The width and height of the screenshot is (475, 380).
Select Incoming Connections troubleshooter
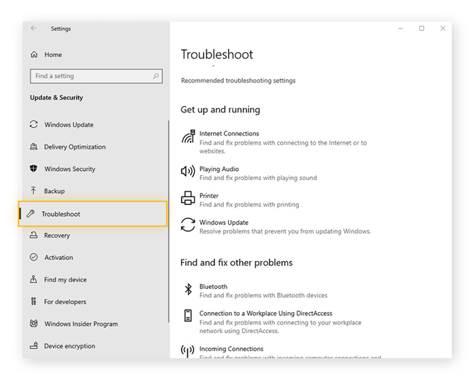click(281, 351)
